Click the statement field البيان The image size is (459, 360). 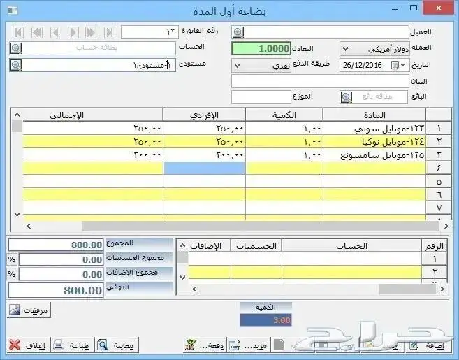[320, 81]
